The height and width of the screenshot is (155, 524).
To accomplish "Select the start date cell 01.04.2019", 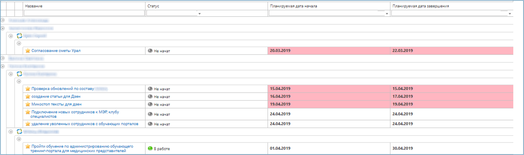I will (329, 149).
